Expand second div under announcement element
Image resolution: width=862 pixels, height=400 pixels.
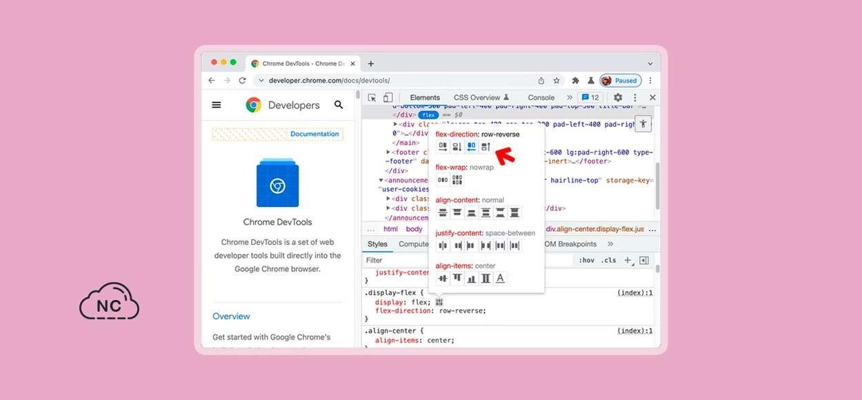click(x=388, y=208)
